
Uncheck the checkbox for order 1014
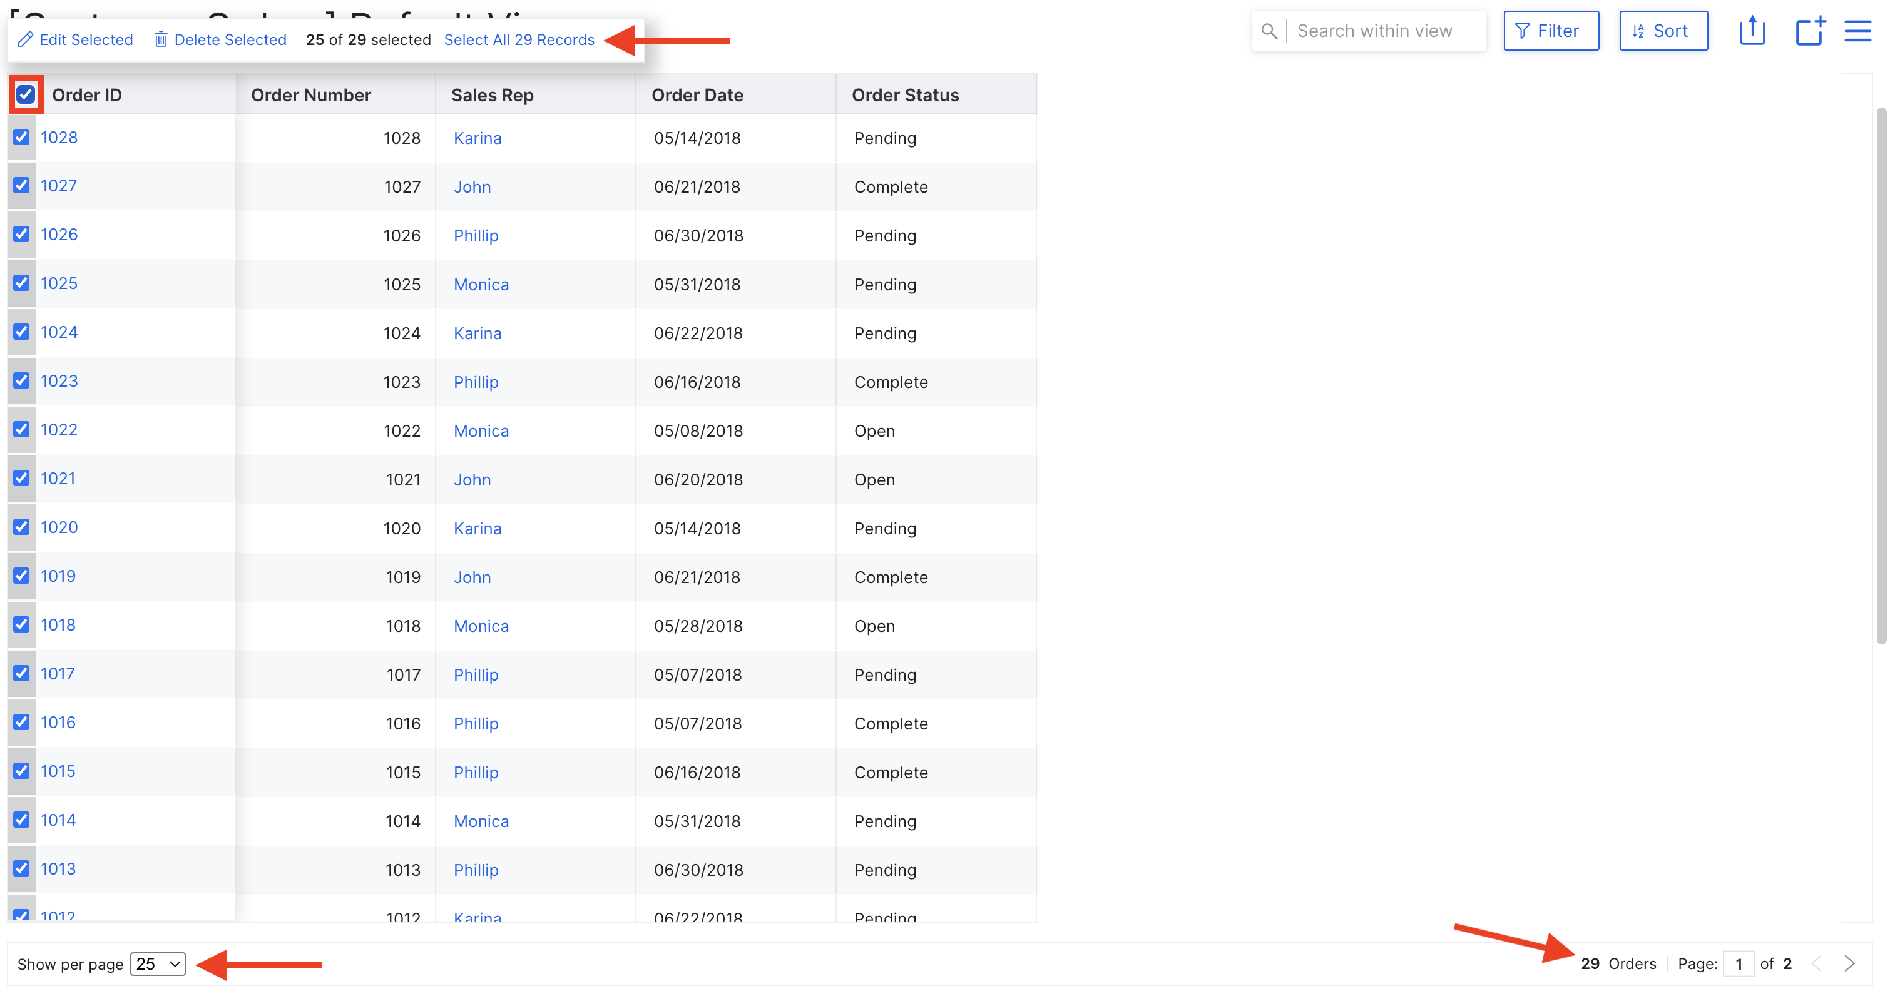pyautogui.click(x=21, y=820)
